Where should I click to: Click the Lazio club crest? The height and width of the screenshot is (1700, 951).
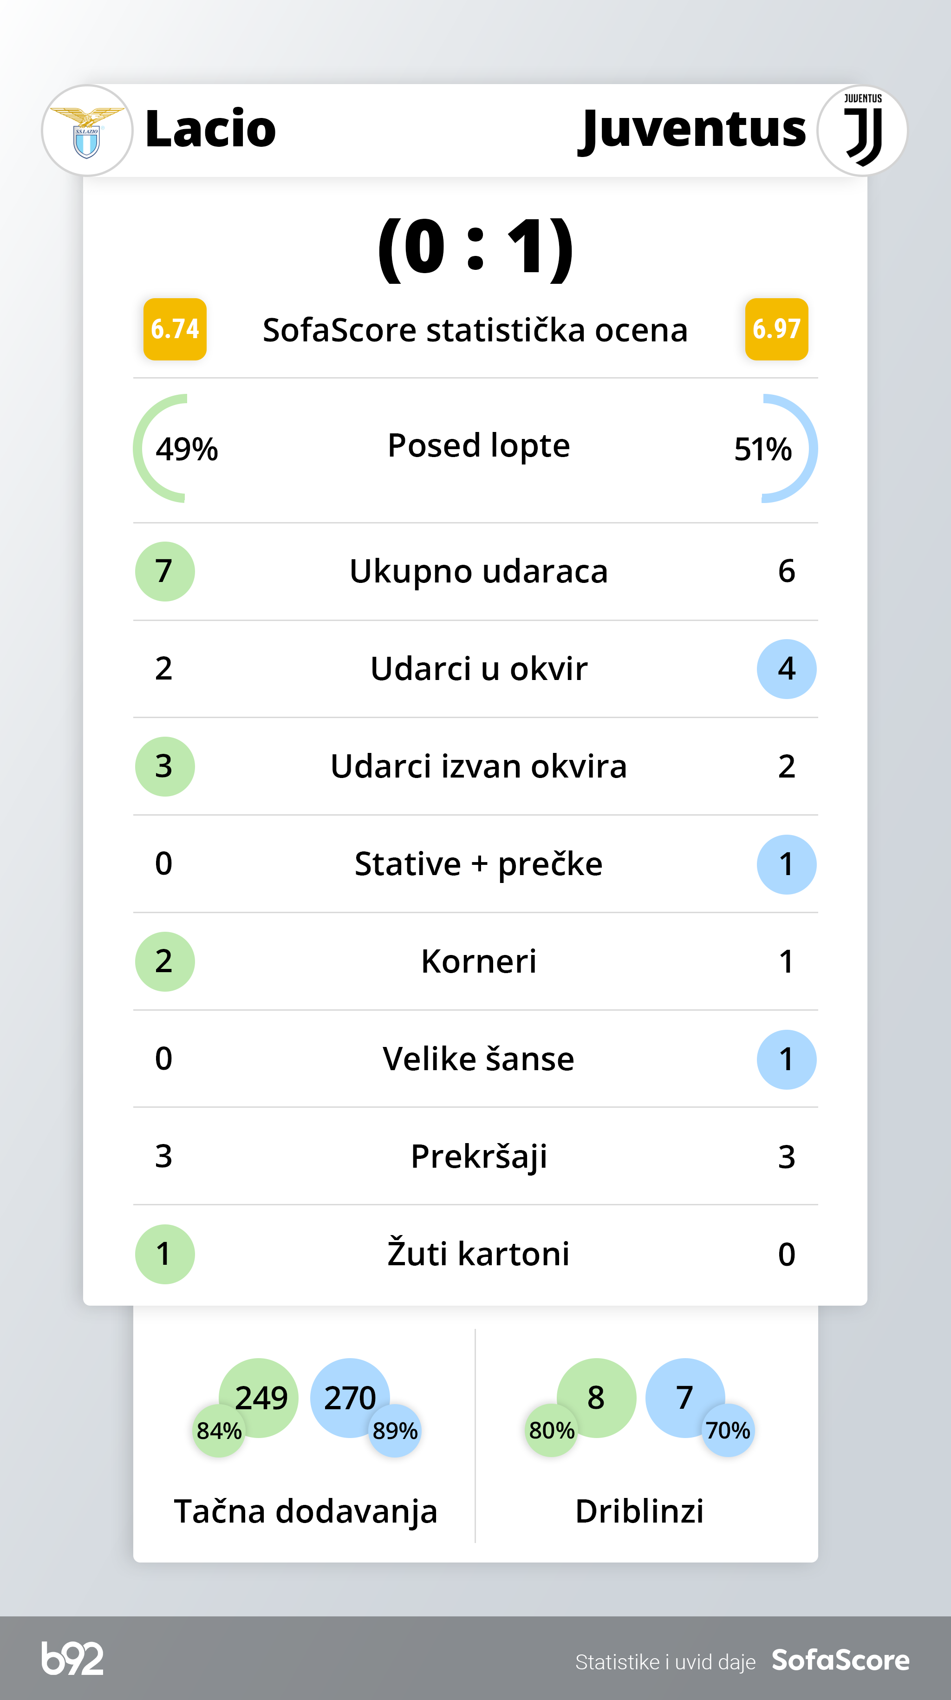(x=87, y=131)
